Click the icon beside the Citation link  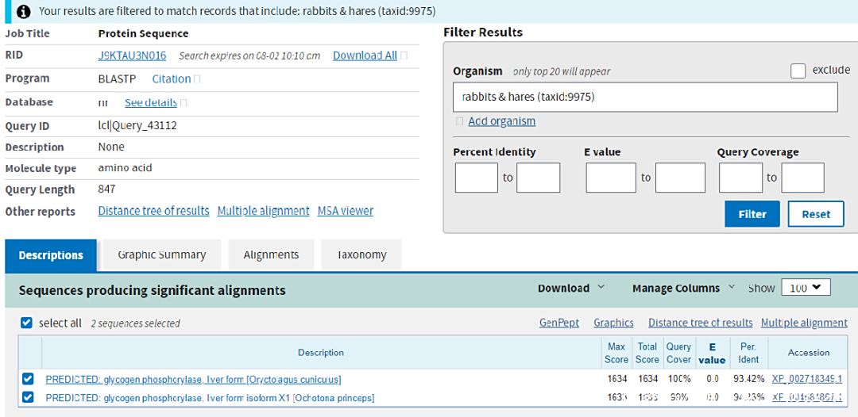coord(198,79)
